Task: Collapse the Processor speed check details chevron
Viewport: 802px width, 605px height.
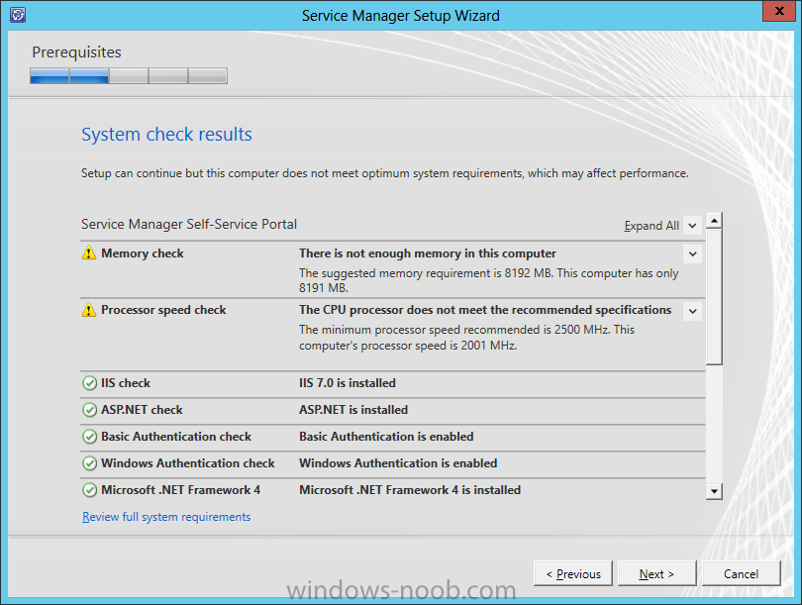Action: coord(692,311)
